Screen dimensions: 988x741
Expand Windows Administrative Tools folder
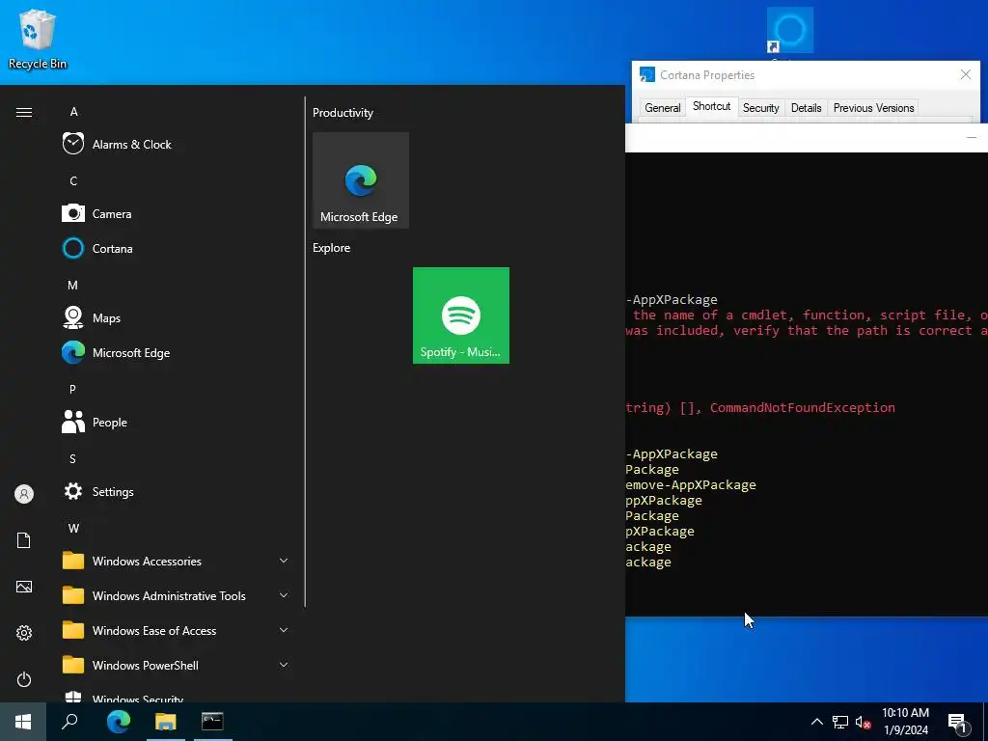click(177, 595)
